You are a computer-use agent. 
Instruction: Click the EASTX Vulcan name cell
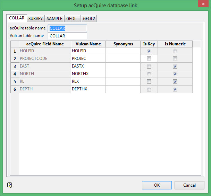tap(88, 66)
